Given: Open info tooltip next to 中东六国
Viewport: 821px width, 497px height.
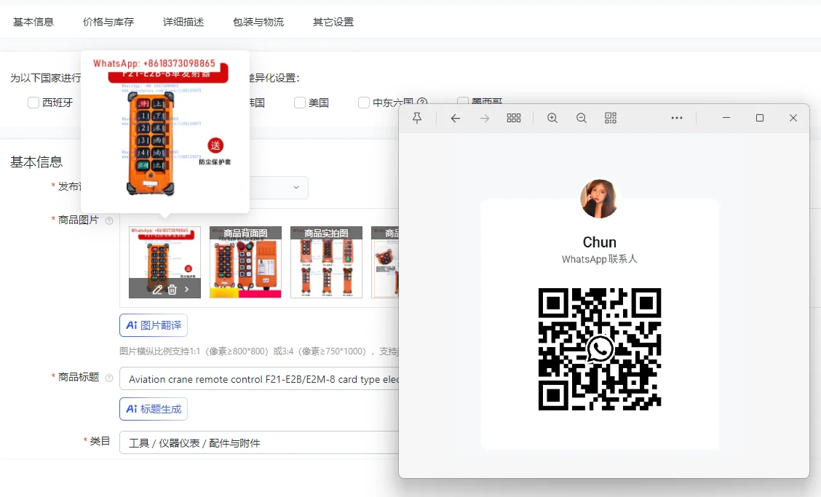Looking at the screenshot, I should pos(422,103).
